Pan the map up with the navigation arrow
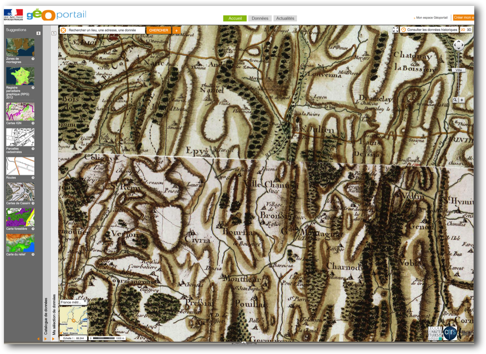 tap(459, 41)
